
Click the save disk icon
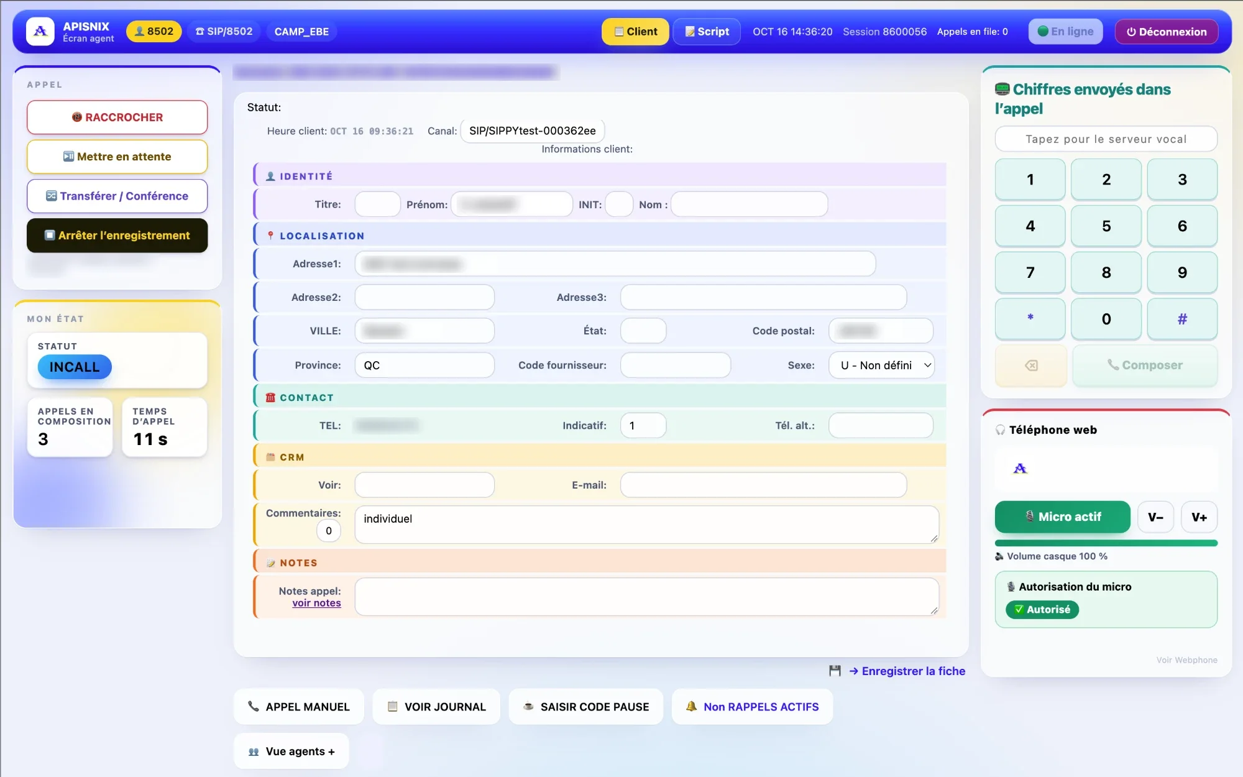pos(835,671)
